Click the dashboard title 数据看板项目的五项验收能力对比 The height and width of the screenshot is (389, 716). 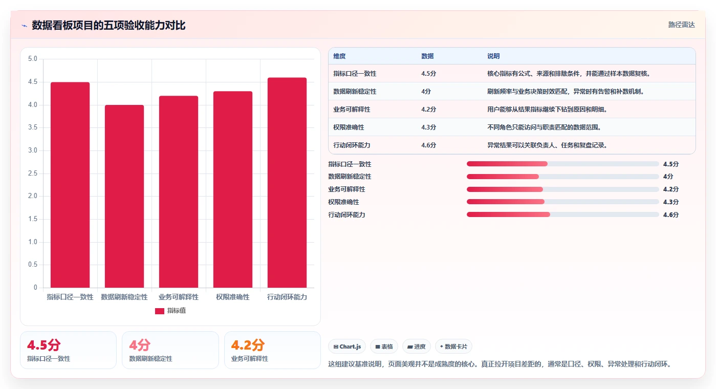[x=109, y=26]
